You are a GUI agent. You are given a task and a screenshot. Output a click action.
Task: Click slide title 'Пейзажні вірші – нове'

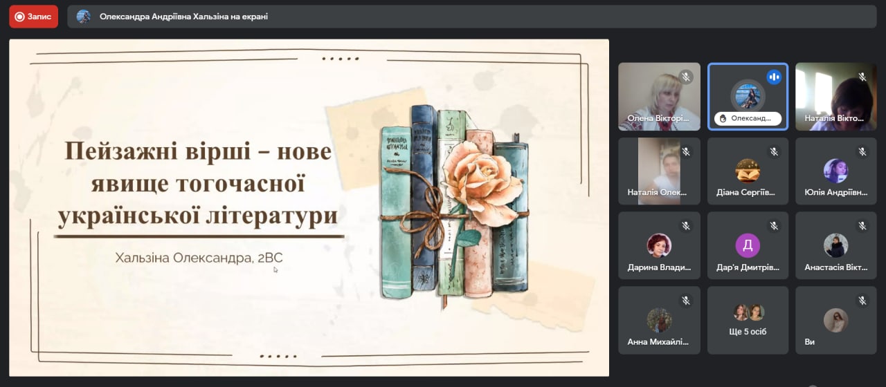198,152
